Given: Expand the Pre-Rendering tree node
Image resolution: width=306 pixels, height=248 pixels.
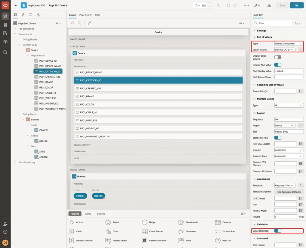Looking at the screenshot, I should [x=15, y=29].
